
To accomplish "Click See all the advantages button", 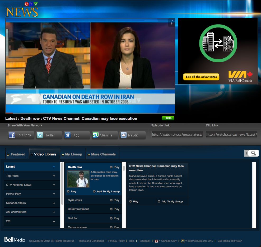I will pos(201,77).
